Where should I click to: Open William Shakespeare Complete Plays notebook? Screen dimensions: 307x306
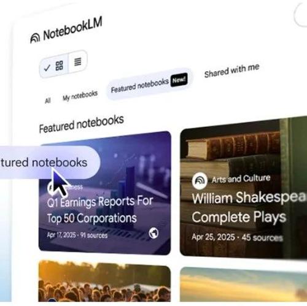tap(243, 187)
